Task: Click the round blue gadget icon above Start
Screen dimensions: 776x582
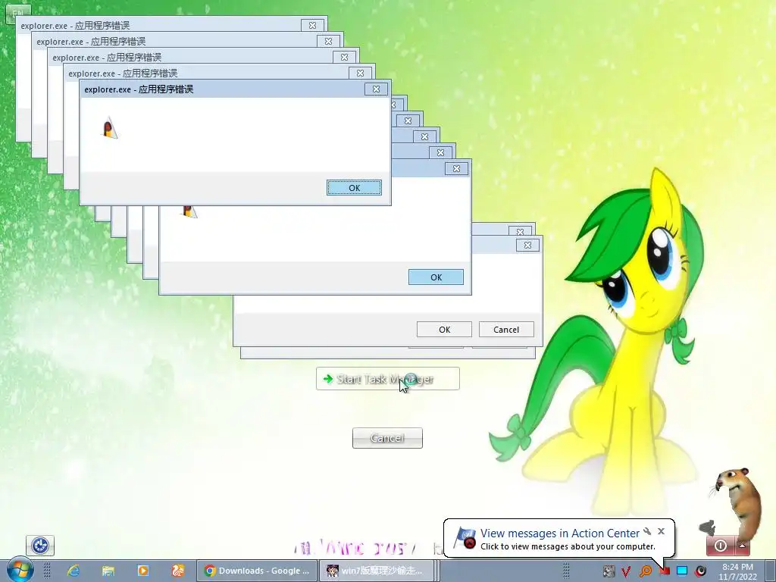Action: 40,546
